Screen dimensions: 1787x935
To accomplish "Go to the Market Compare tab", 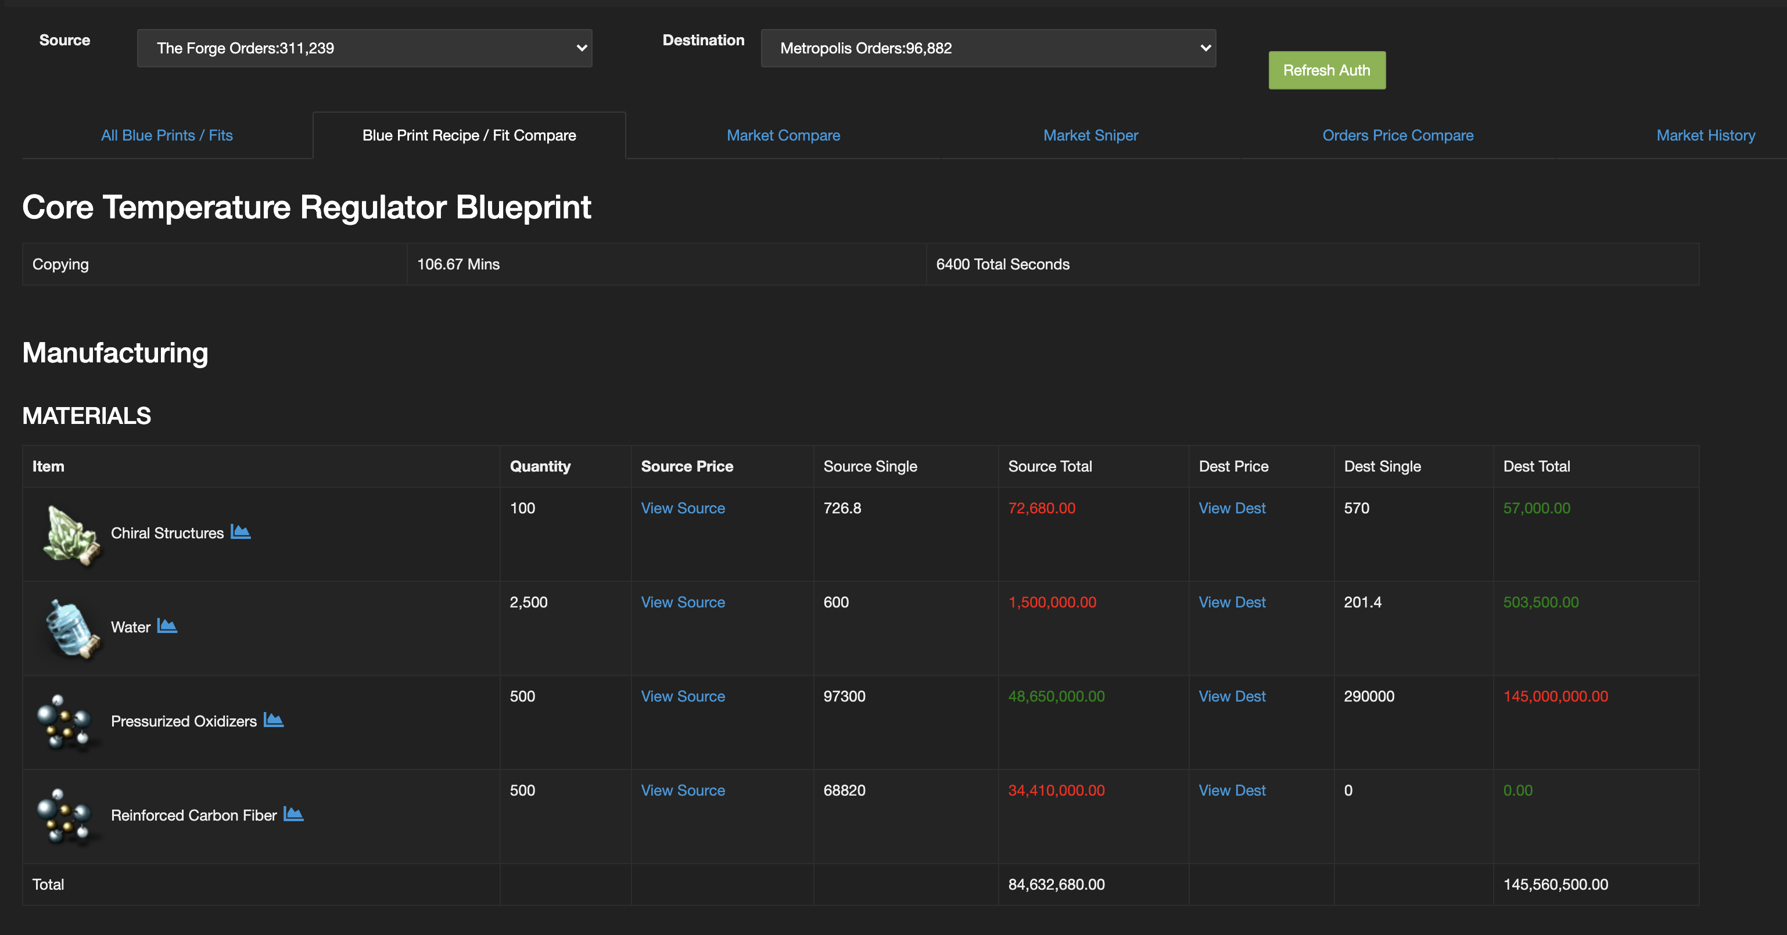I will (x=783, y=135).
